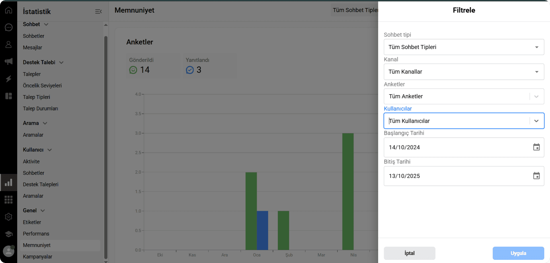The height and width of the screenshot is (263, 550).
Task: Click the Yanıtlandı blue check icon
Action: click(190, 70)
